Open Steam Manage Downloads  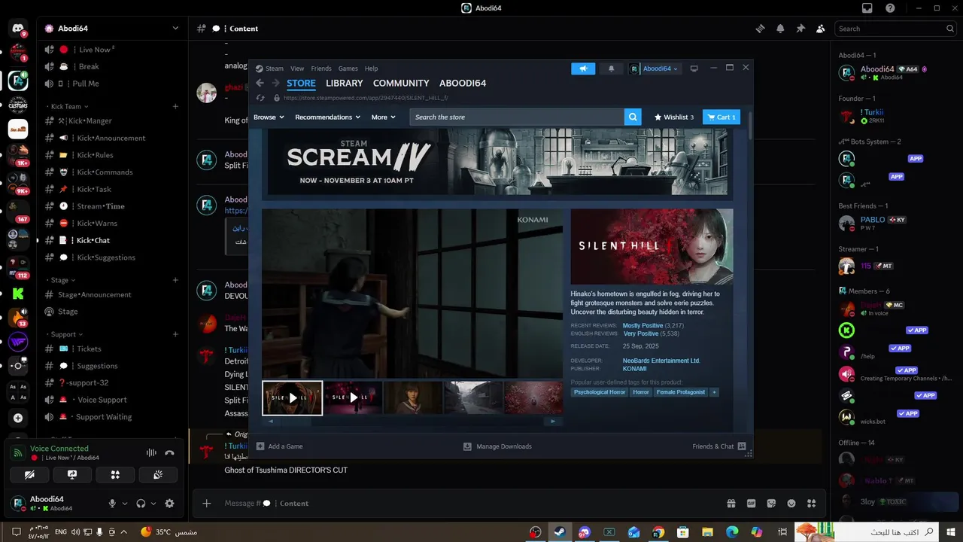click(x=497, y=446)
